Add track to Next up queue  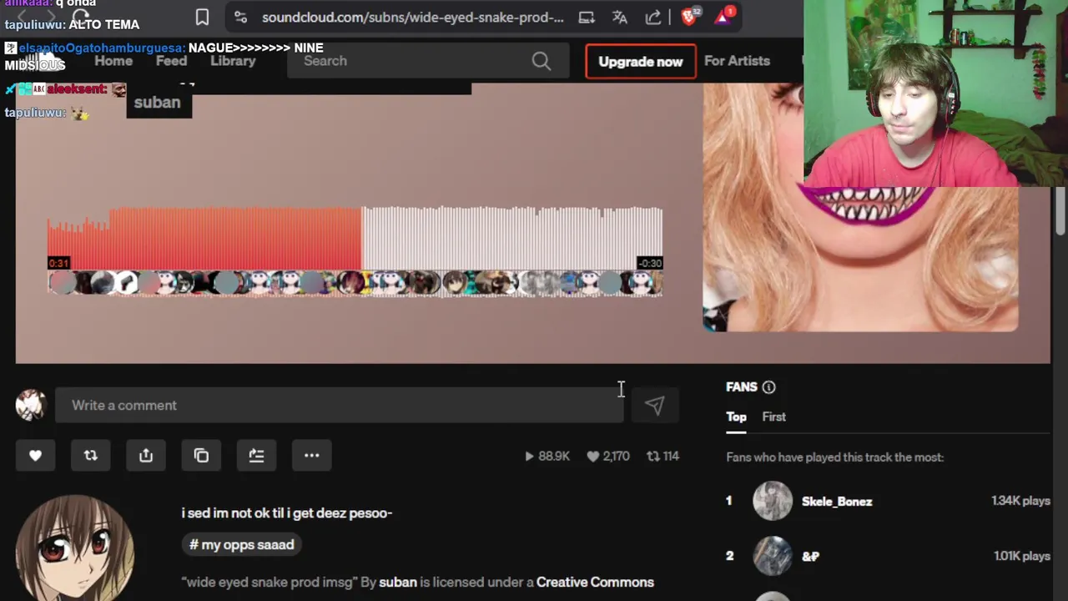pyautogui.click(x=256, y=455)
